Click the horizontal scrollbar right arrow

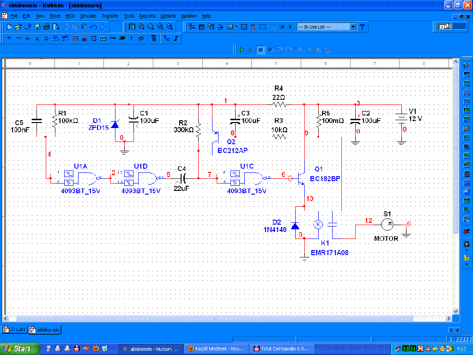pyautogui.click(x=449, y=318)
